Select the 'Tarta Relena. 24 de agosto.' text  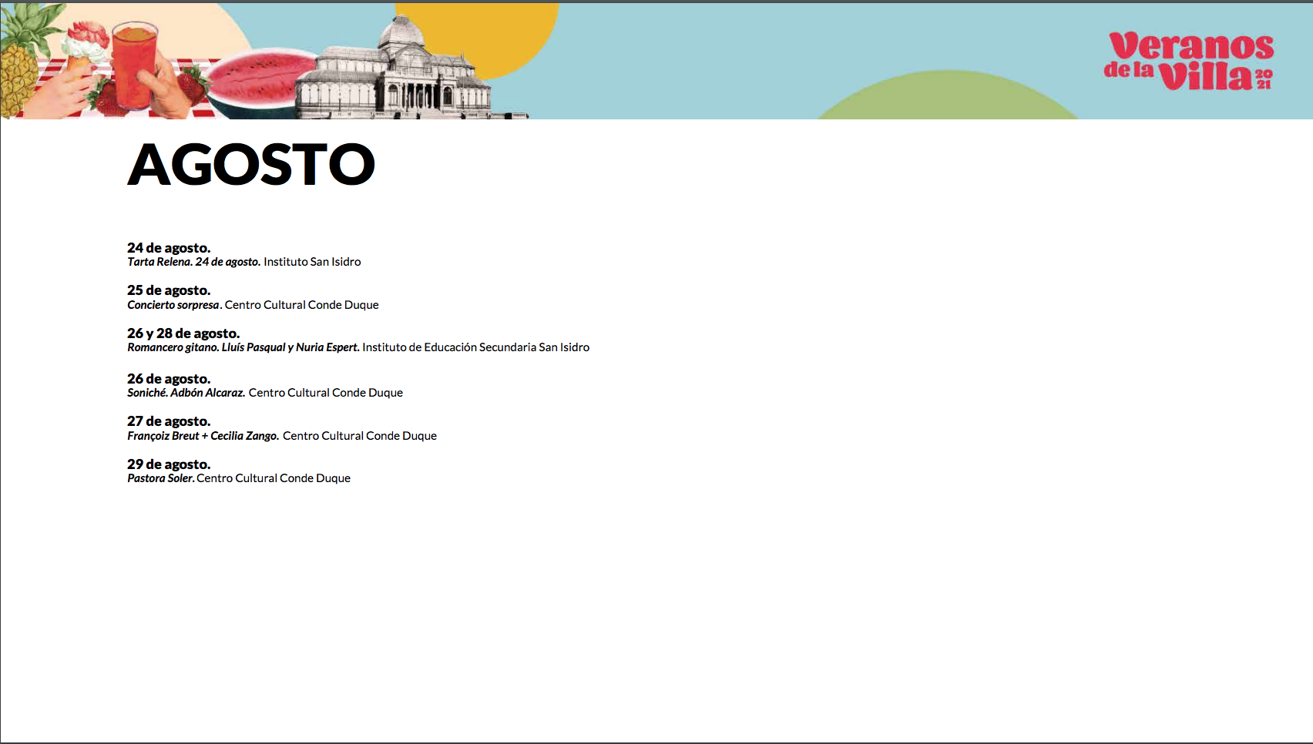[194, 262]
